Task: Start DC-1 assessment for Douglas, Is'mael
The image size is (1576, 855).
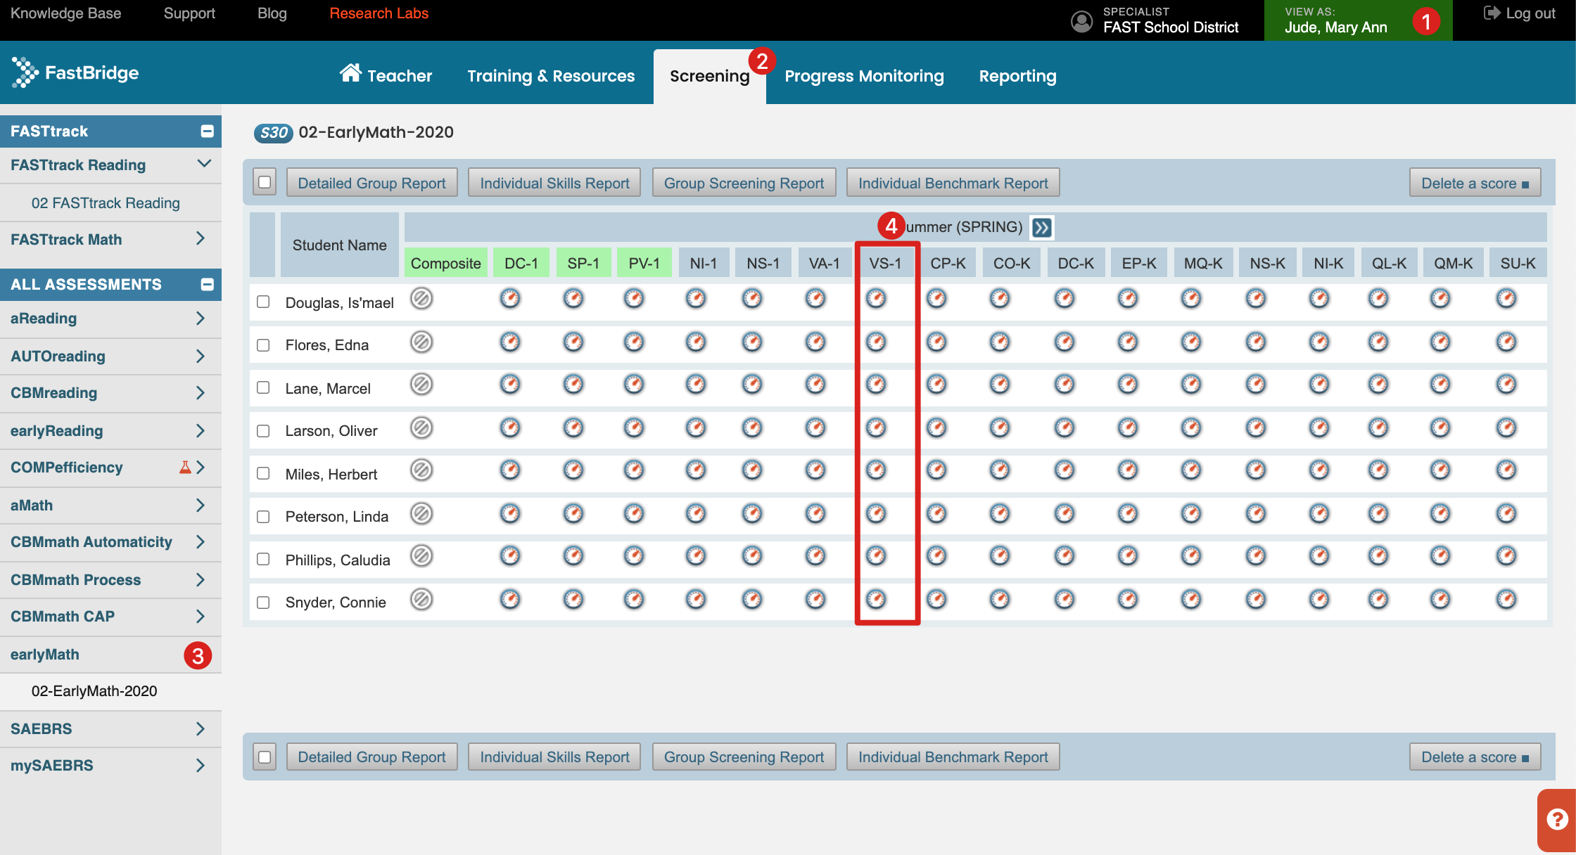Action: click(510, 299)
